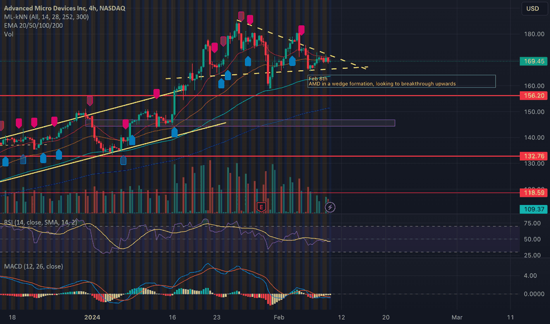This screenshot has width=550, height=324.
Task: Click the Mar label on time axis
Action: [457, 318]
